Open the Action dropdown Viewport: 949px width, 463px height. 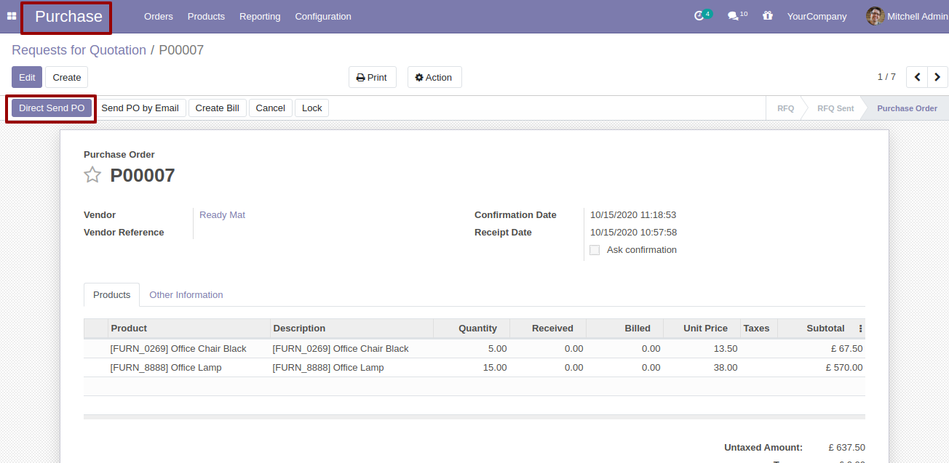click(x=434, y=77)
